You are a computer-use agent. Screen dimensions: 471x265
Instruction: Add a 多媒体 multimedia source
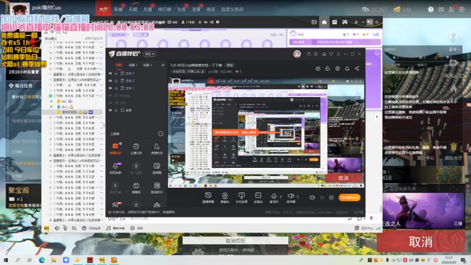pyautogui.click(x=258, y=198)
